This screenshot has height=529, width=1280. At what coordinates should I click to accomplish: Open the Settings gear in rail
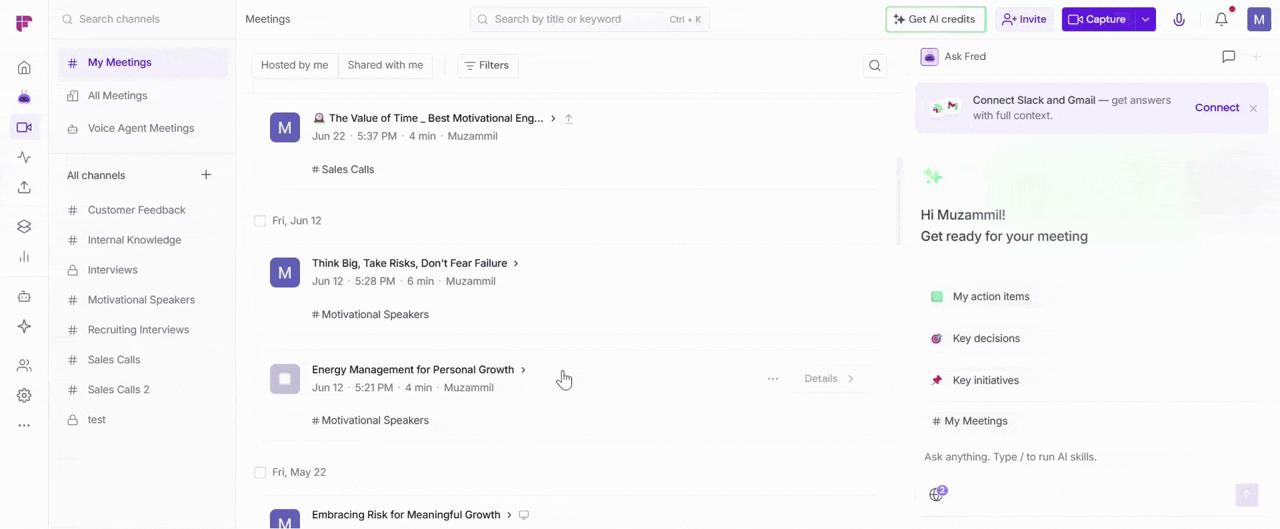[24, 395]
